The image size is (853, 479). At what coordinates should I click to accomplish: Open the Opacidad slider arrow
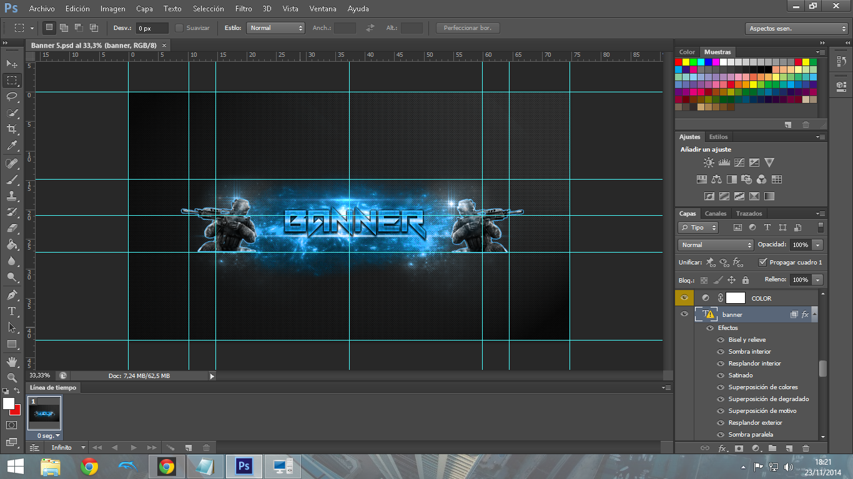pos(818,245)
